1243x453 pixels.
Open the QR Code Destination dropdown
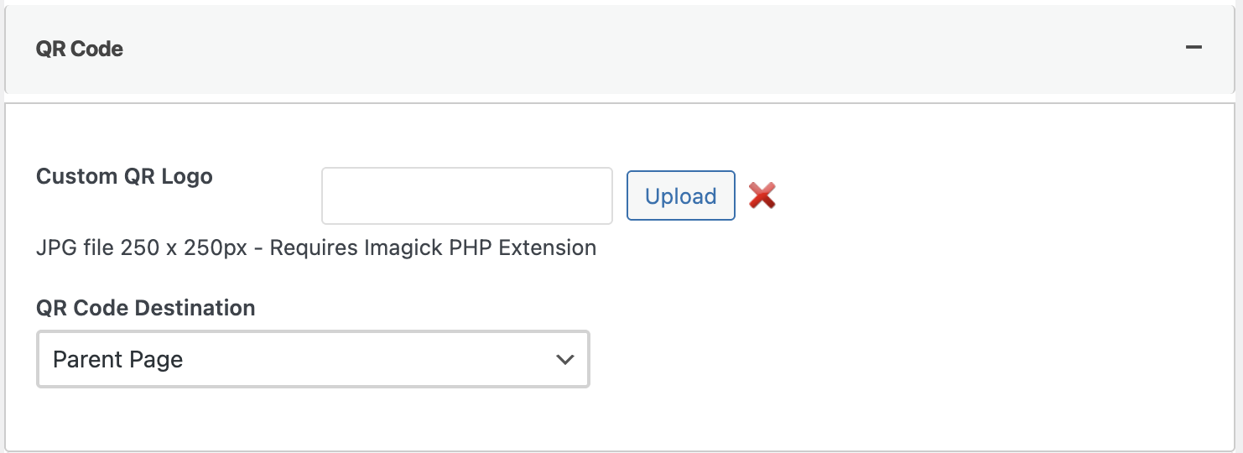coord(313,359)
